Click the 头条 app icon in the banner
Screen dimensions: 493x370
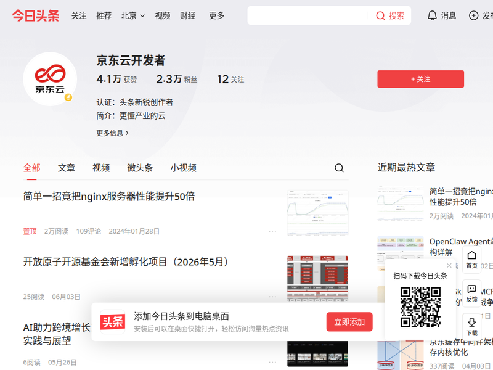[113, 322]
